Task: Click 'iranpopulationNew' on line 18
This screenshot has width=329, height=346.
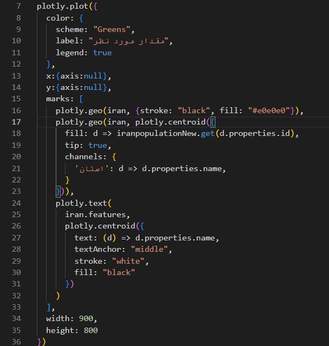Action: [x=156, y=134]
